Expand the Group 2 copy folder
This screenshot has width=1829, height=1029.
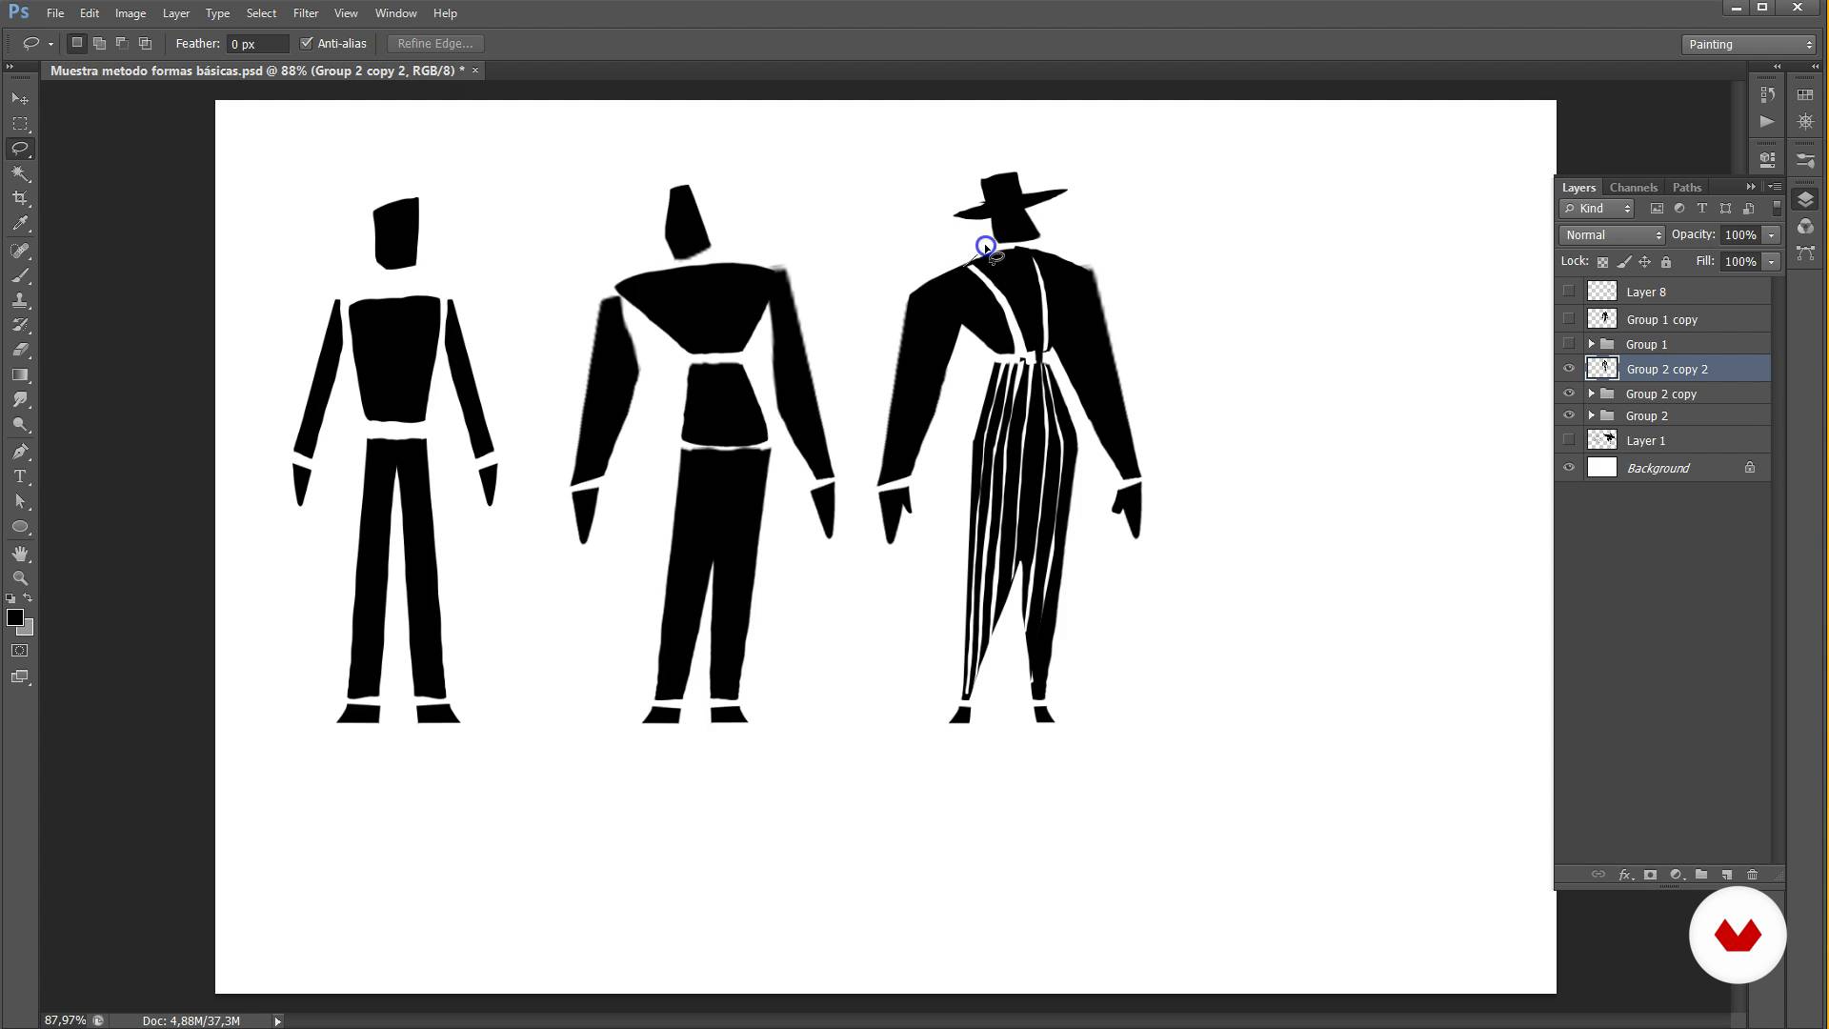click(1591, 393)
